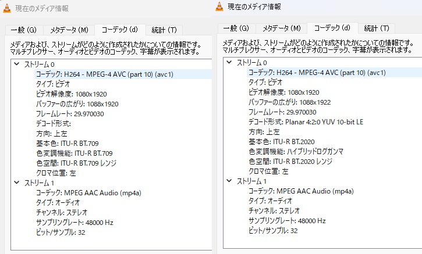Select 方向: 上左 row in right window
Viewport: 422px width, 254px height.
coord(264,132)
